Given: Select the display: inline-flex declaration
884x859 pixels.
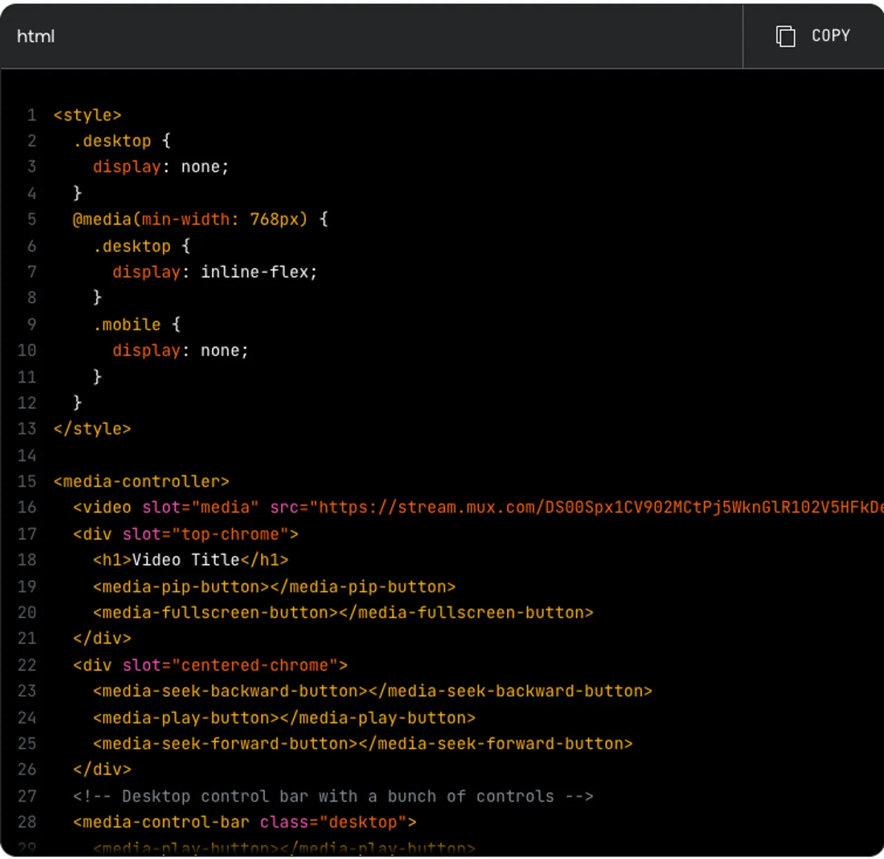Looking at the screenshot, I should tap(214, 271).
